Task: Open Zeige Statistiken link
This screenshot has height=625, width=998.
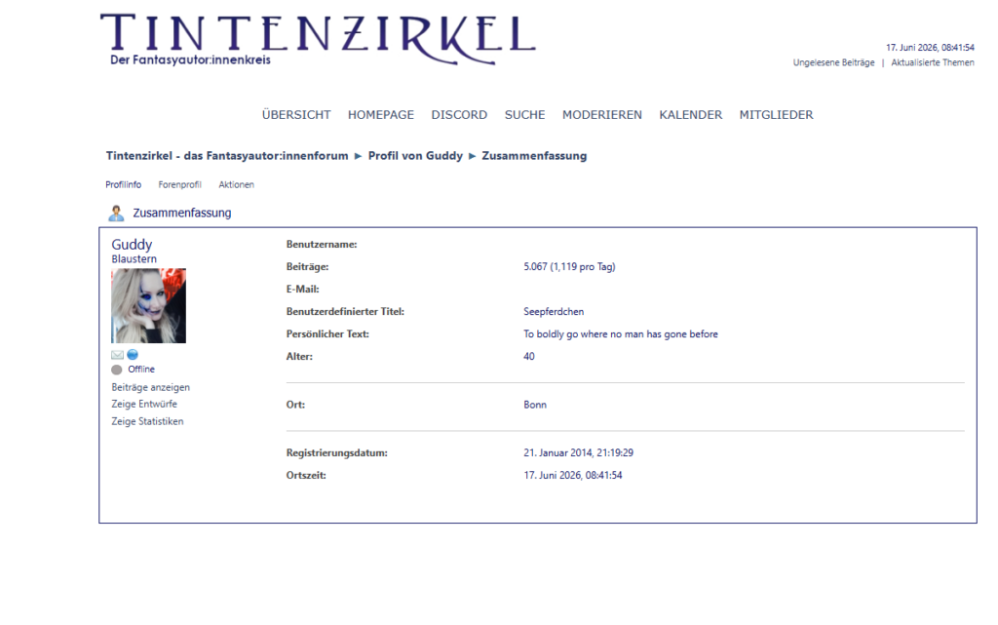Action: 148,421
